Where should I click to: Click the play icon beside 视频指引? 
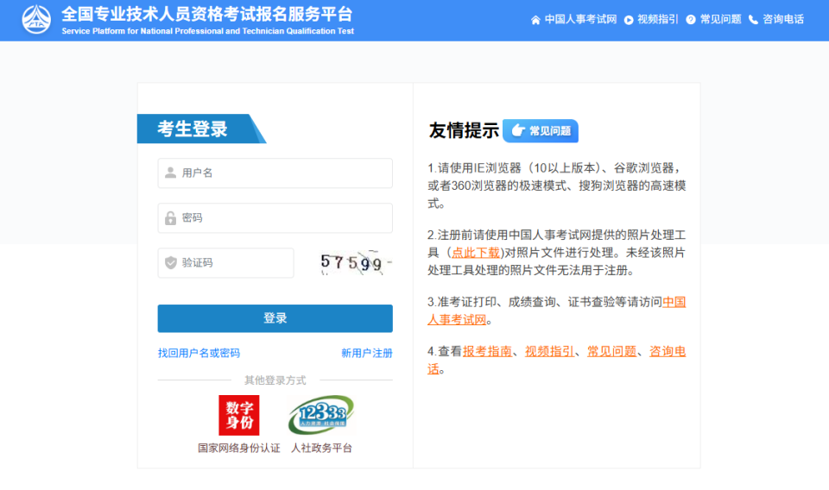point(629,20)
